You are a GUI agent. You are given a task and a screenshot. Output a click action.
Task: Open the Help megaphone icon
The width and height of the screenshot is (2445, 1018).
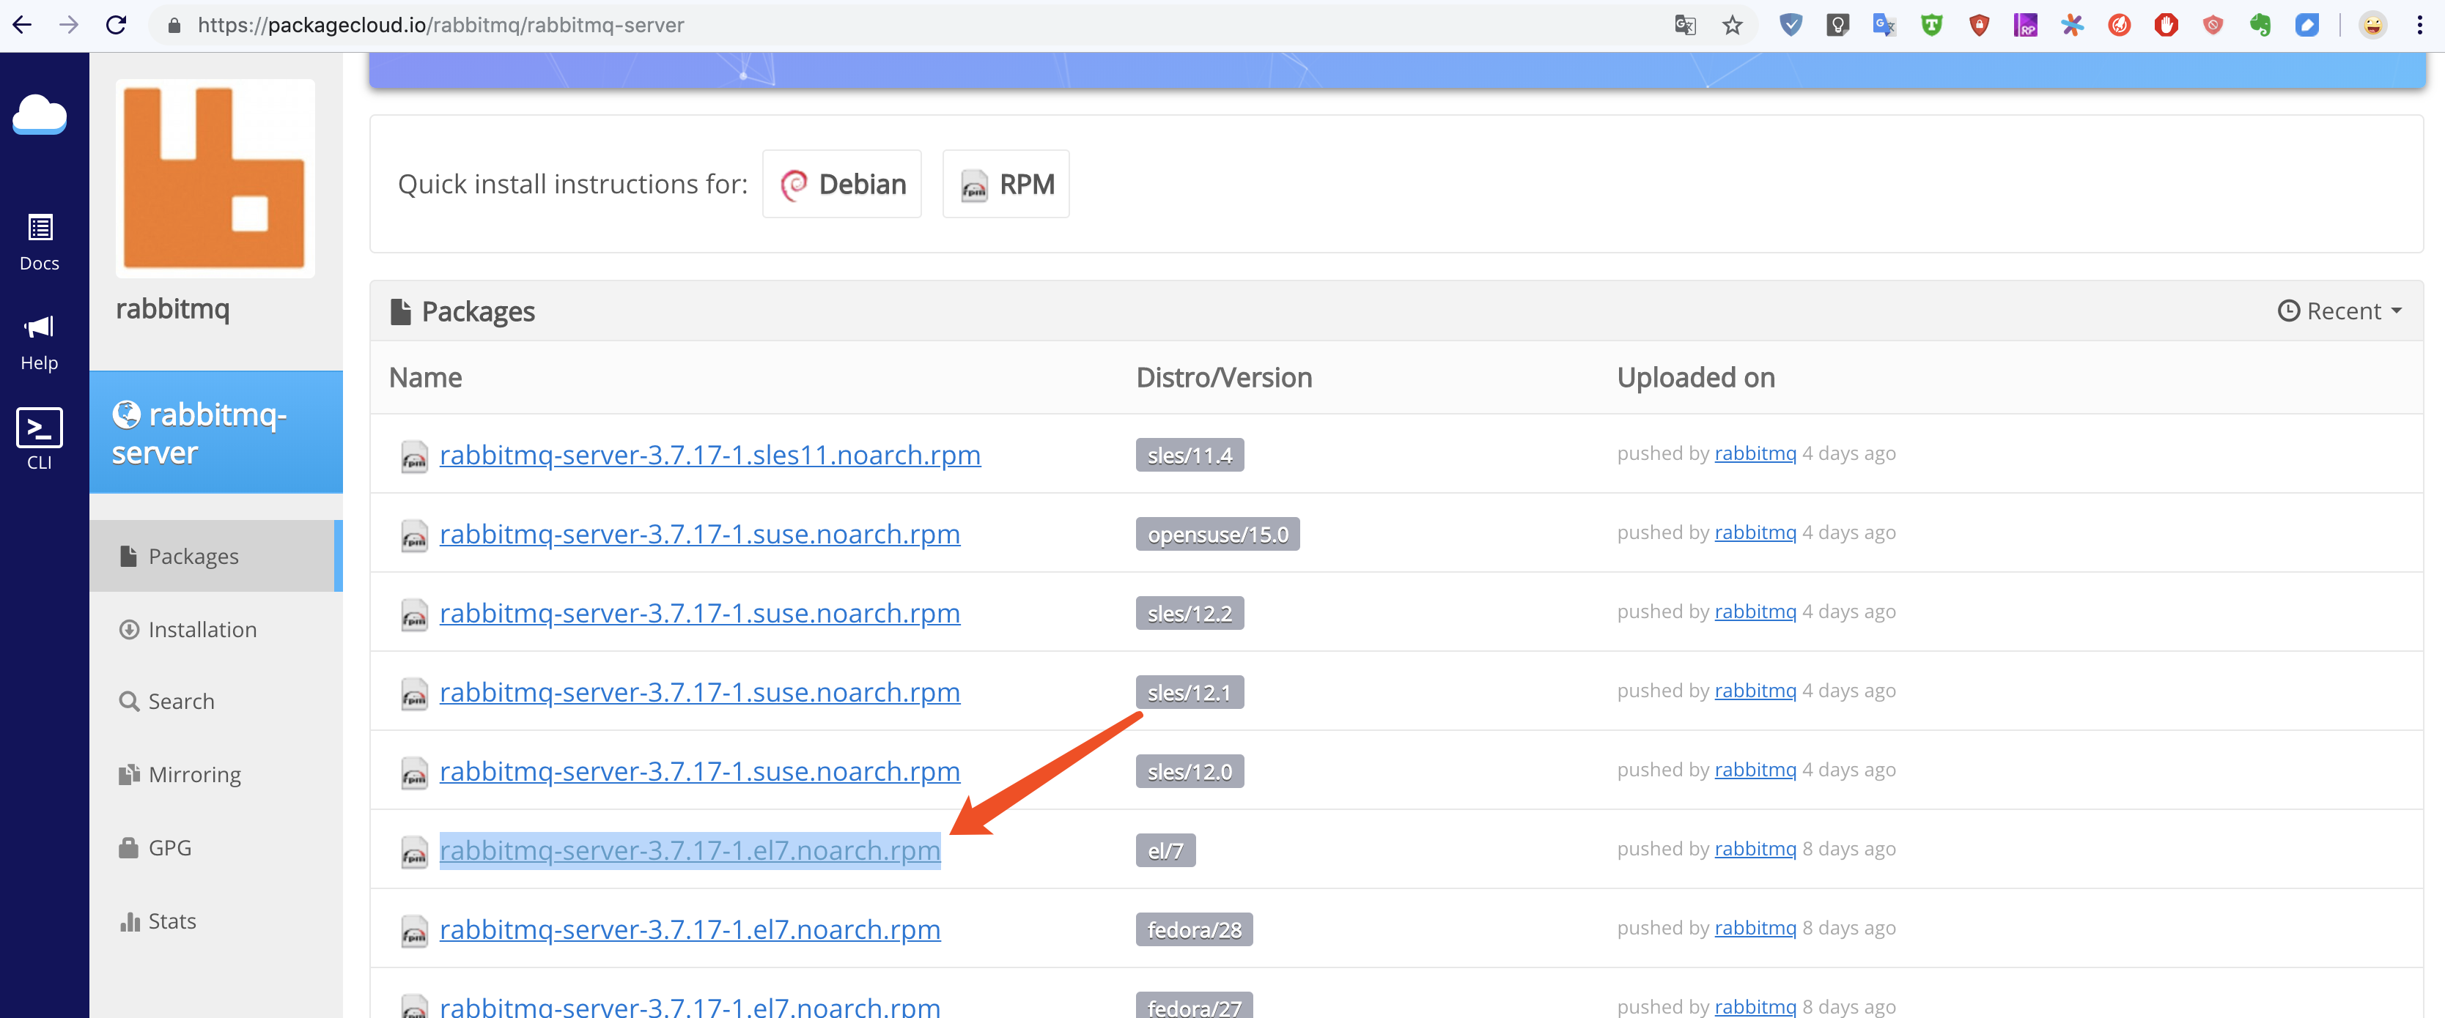pyautogui.click(x=39, y=341)
